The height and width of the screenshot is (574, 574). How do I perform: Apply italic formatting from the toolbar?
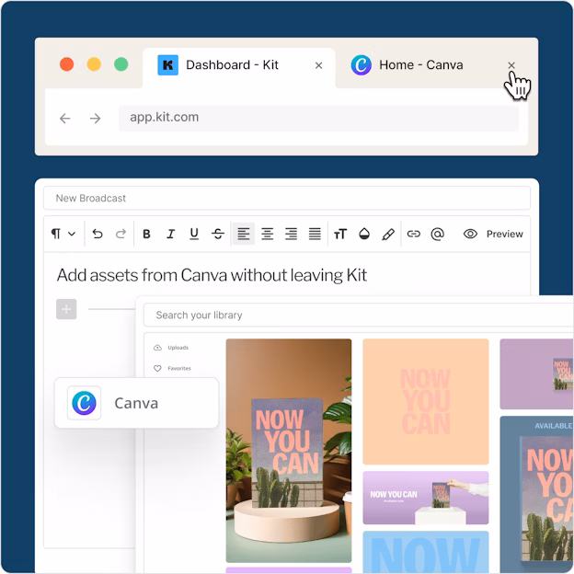pos(170,235)
